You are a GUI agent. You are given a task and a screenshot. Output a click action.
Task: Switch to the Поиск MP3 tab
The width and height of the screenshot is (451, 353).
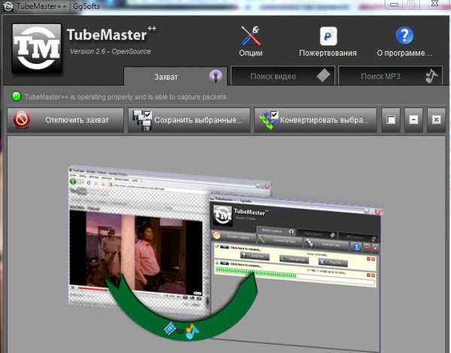[390, 76]
